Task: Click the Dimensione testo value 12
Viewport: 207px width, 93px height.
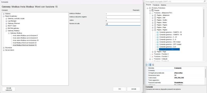Action: [x=189, y=75]
